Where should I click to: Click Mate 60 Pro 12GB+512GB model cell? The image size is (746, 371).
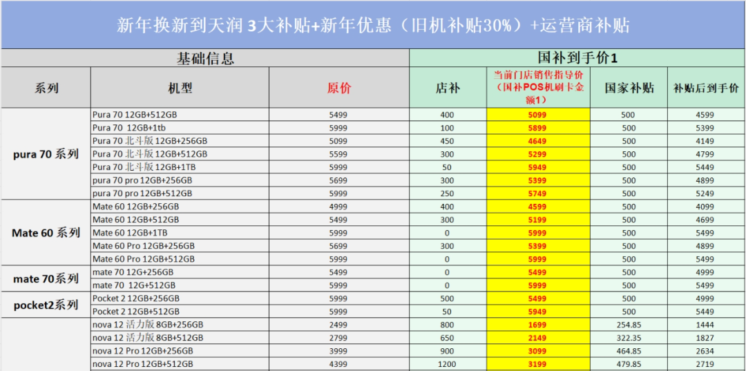180,259
